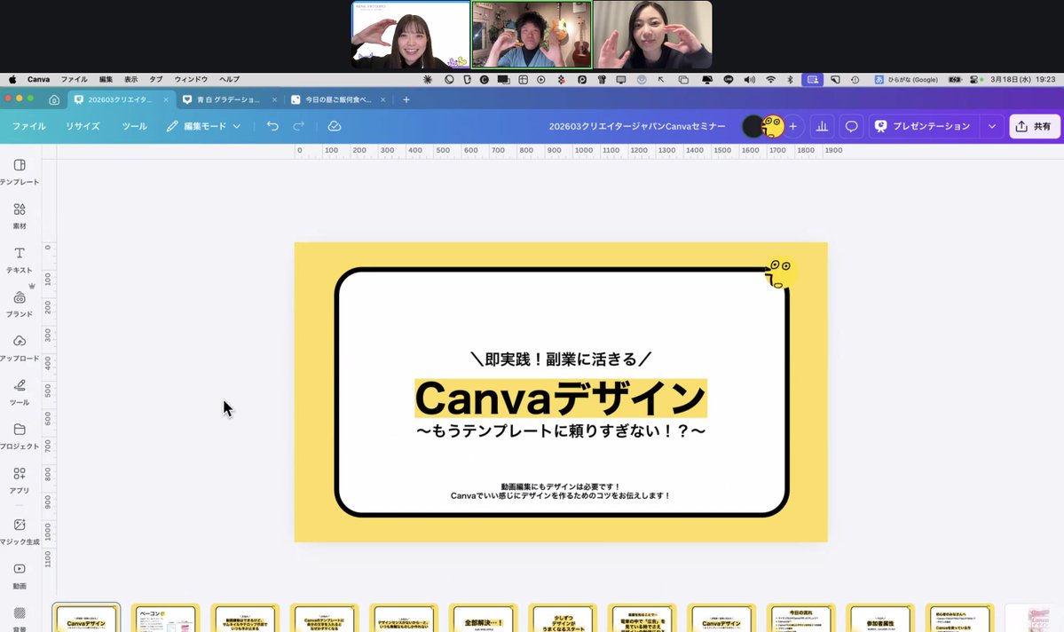Open ひらがな (Google) input source menu
The image size is (1064, 632).
(x=907, y=79)
